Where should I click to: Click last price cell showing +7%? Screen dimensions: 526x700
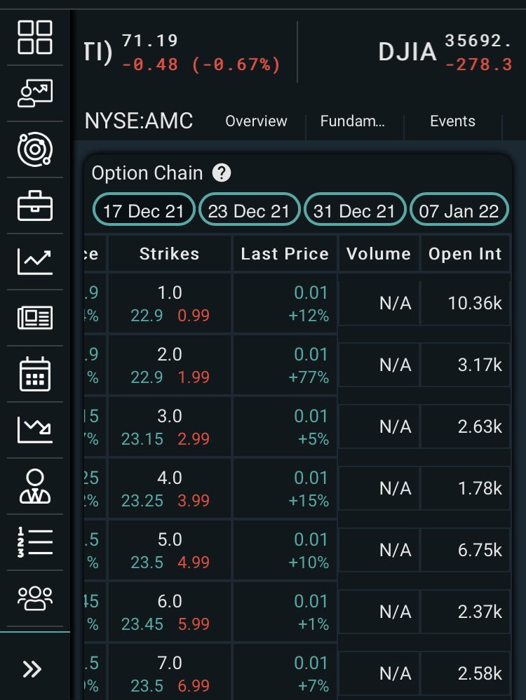pyautogui.click(x=285, y=673)
